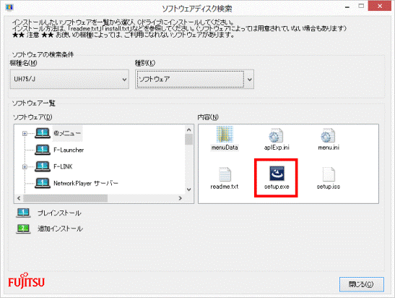395x298 pixels.
Task: Open the 種別 ソフトウェア dropdown arrow
Action: [x=249, y=80]
